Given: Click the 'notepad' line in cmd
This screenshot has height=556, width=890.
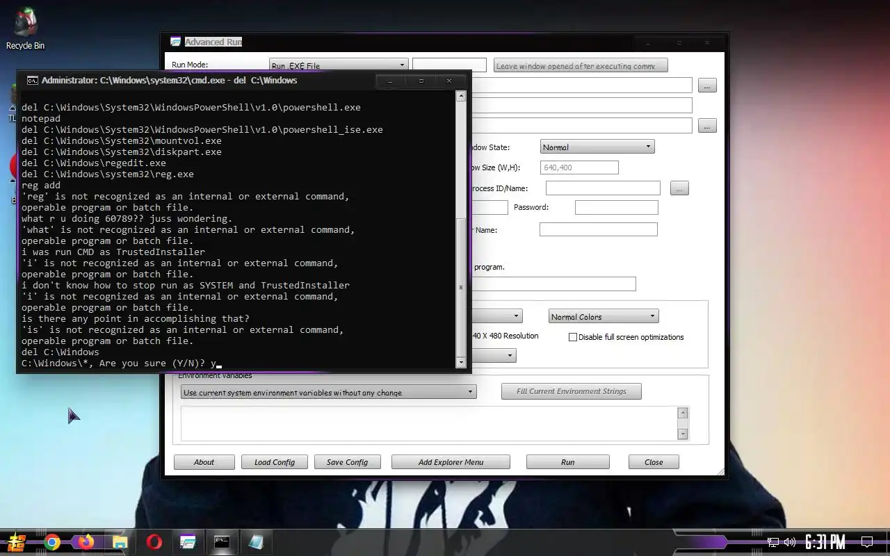Looking at the screenshot, I should pos(41,119).
